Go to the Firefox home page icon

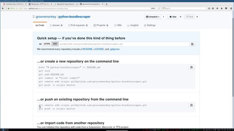[222, 8]
